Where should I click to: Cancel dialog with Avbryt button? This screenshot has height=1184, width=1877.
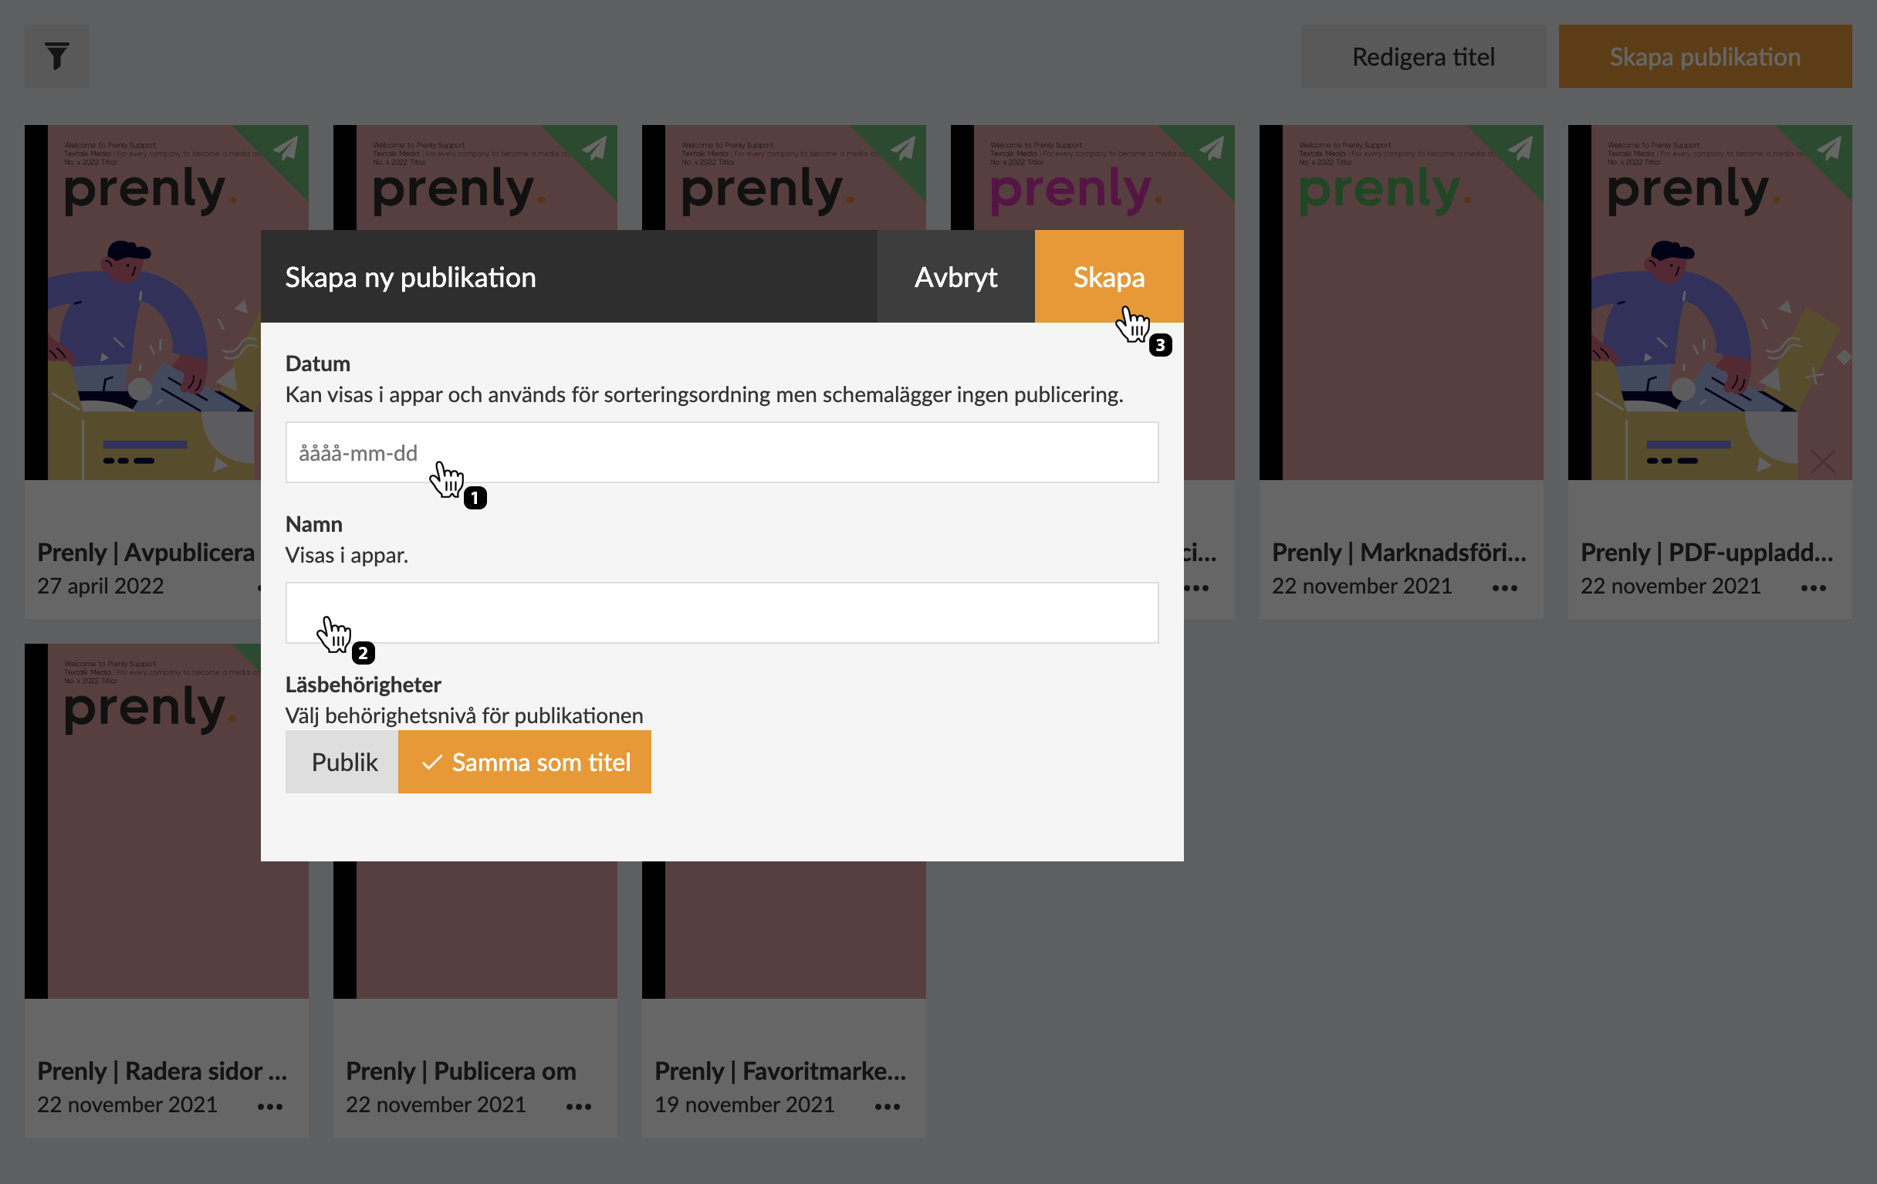click(x=955, y=277)
